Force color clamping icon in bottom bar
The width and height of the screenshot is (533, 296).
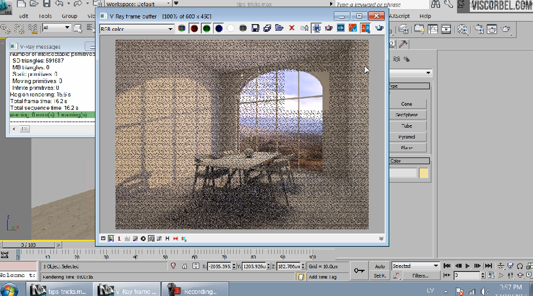tap(111, 239)
